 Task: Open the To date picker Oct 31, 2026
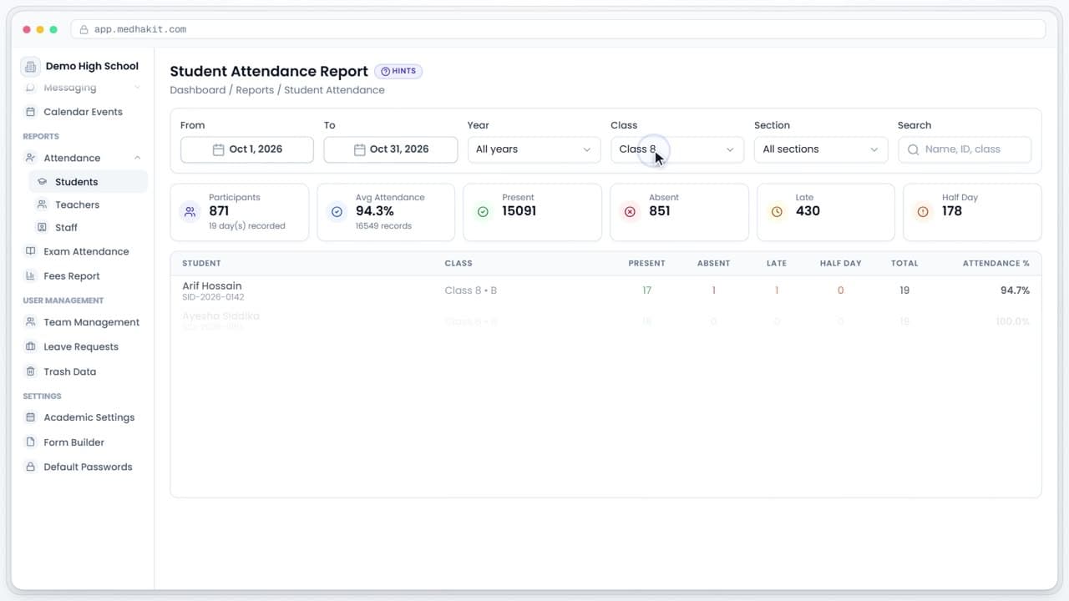pyautogui.click(x=391, y=149)
